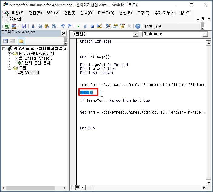This screenshot has height=192, width=213.
Task: Paste from clipboard icon
Action: tap(47, 26)
